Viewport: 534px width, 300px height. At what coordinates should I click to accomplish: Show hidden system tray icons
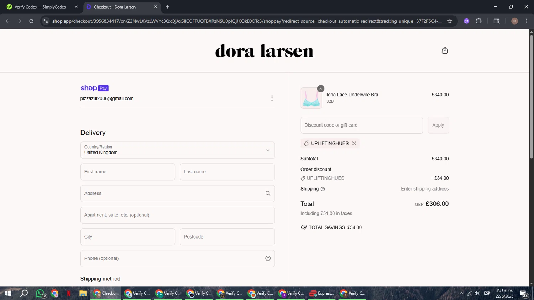(x=461, y=294)
